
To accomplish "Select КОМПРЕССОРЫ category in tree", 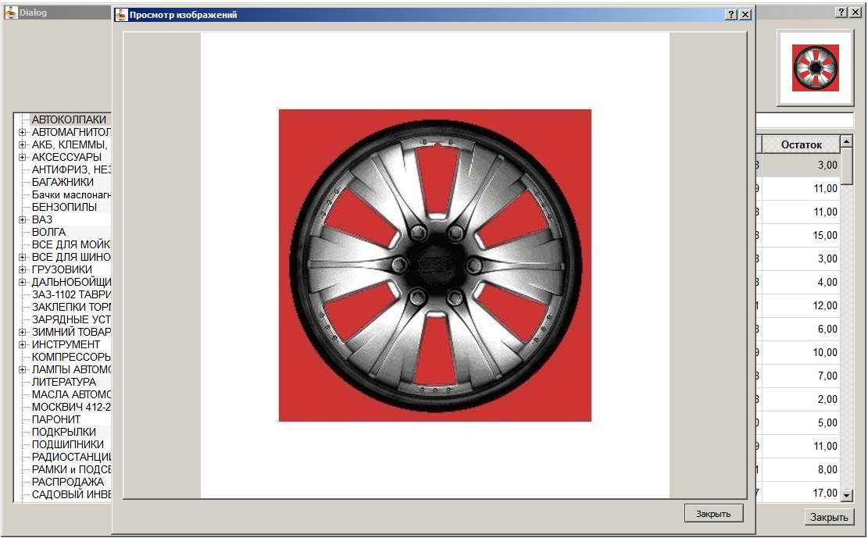I will (x=71, y=357).
